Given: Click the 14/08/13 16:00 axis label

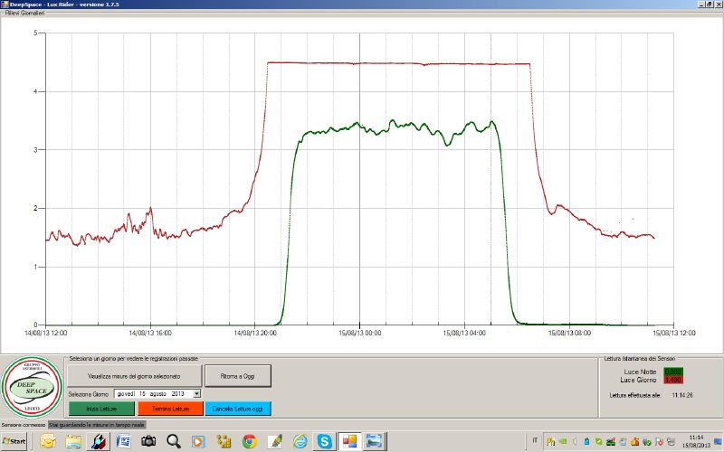Looking at the screenshot, I should click(150, 333).
